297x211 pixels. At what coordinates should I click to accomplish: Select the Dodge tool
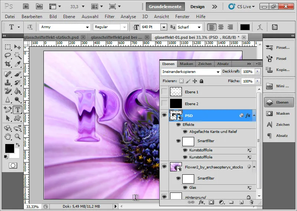point(17,100)
